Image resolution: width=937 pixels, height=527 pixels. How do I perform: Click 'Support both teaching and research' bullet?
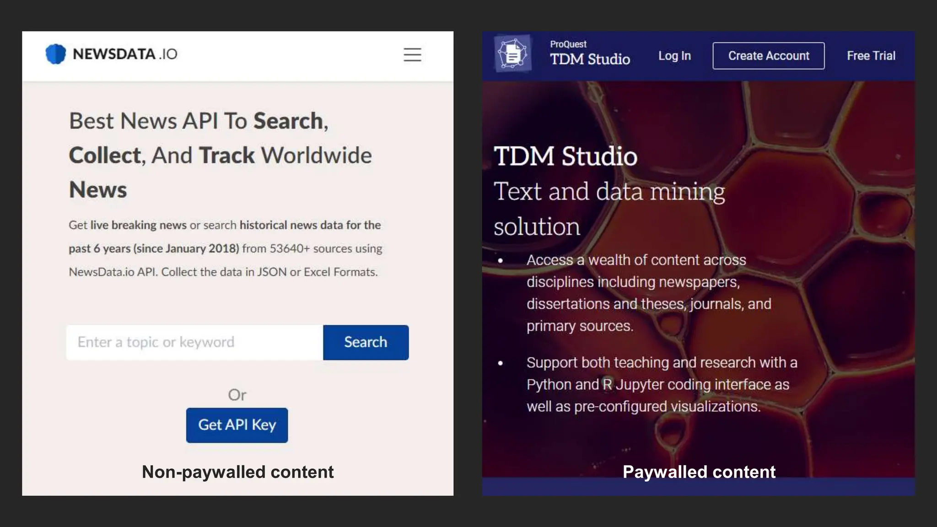tap(662, 384)
